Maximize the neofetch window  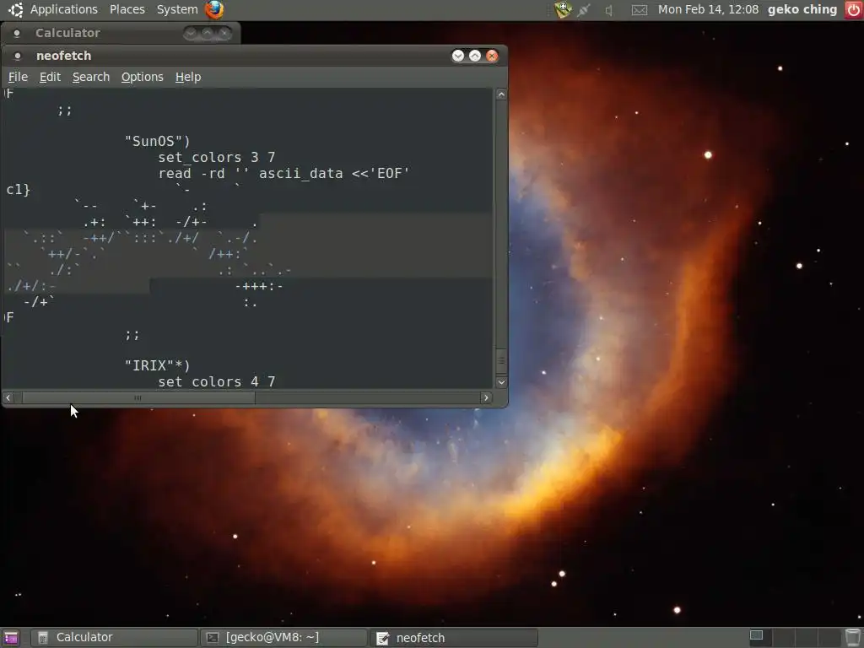pyautogui.click(x=475, y=56)
